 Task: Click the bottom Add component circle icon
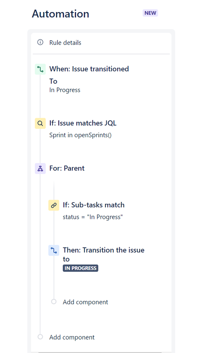(x=40, y=337)
